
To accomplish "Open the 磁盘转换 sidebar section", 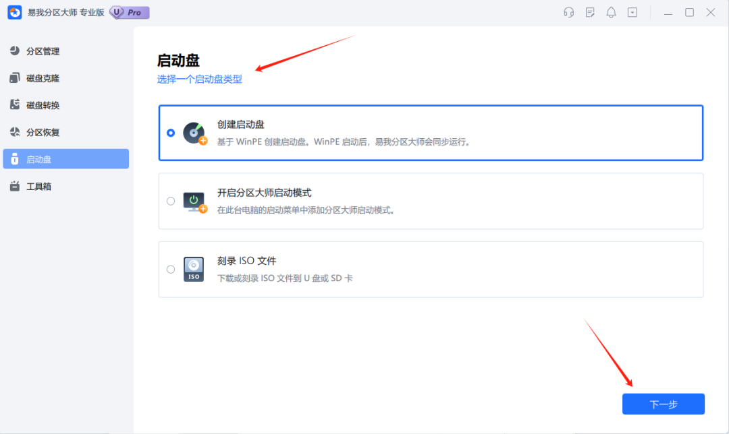I will point(65,105).
